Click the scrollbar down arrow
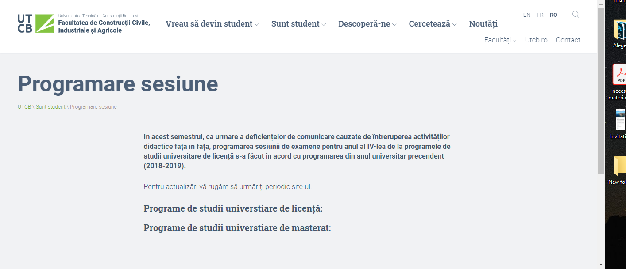This screenshot has width=626, height=269. [x=601, y=265]
